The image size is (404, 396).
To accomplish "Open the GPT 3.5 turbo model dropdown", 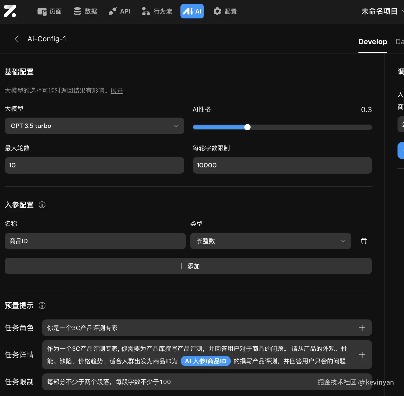I will click(x=95, y=126).
